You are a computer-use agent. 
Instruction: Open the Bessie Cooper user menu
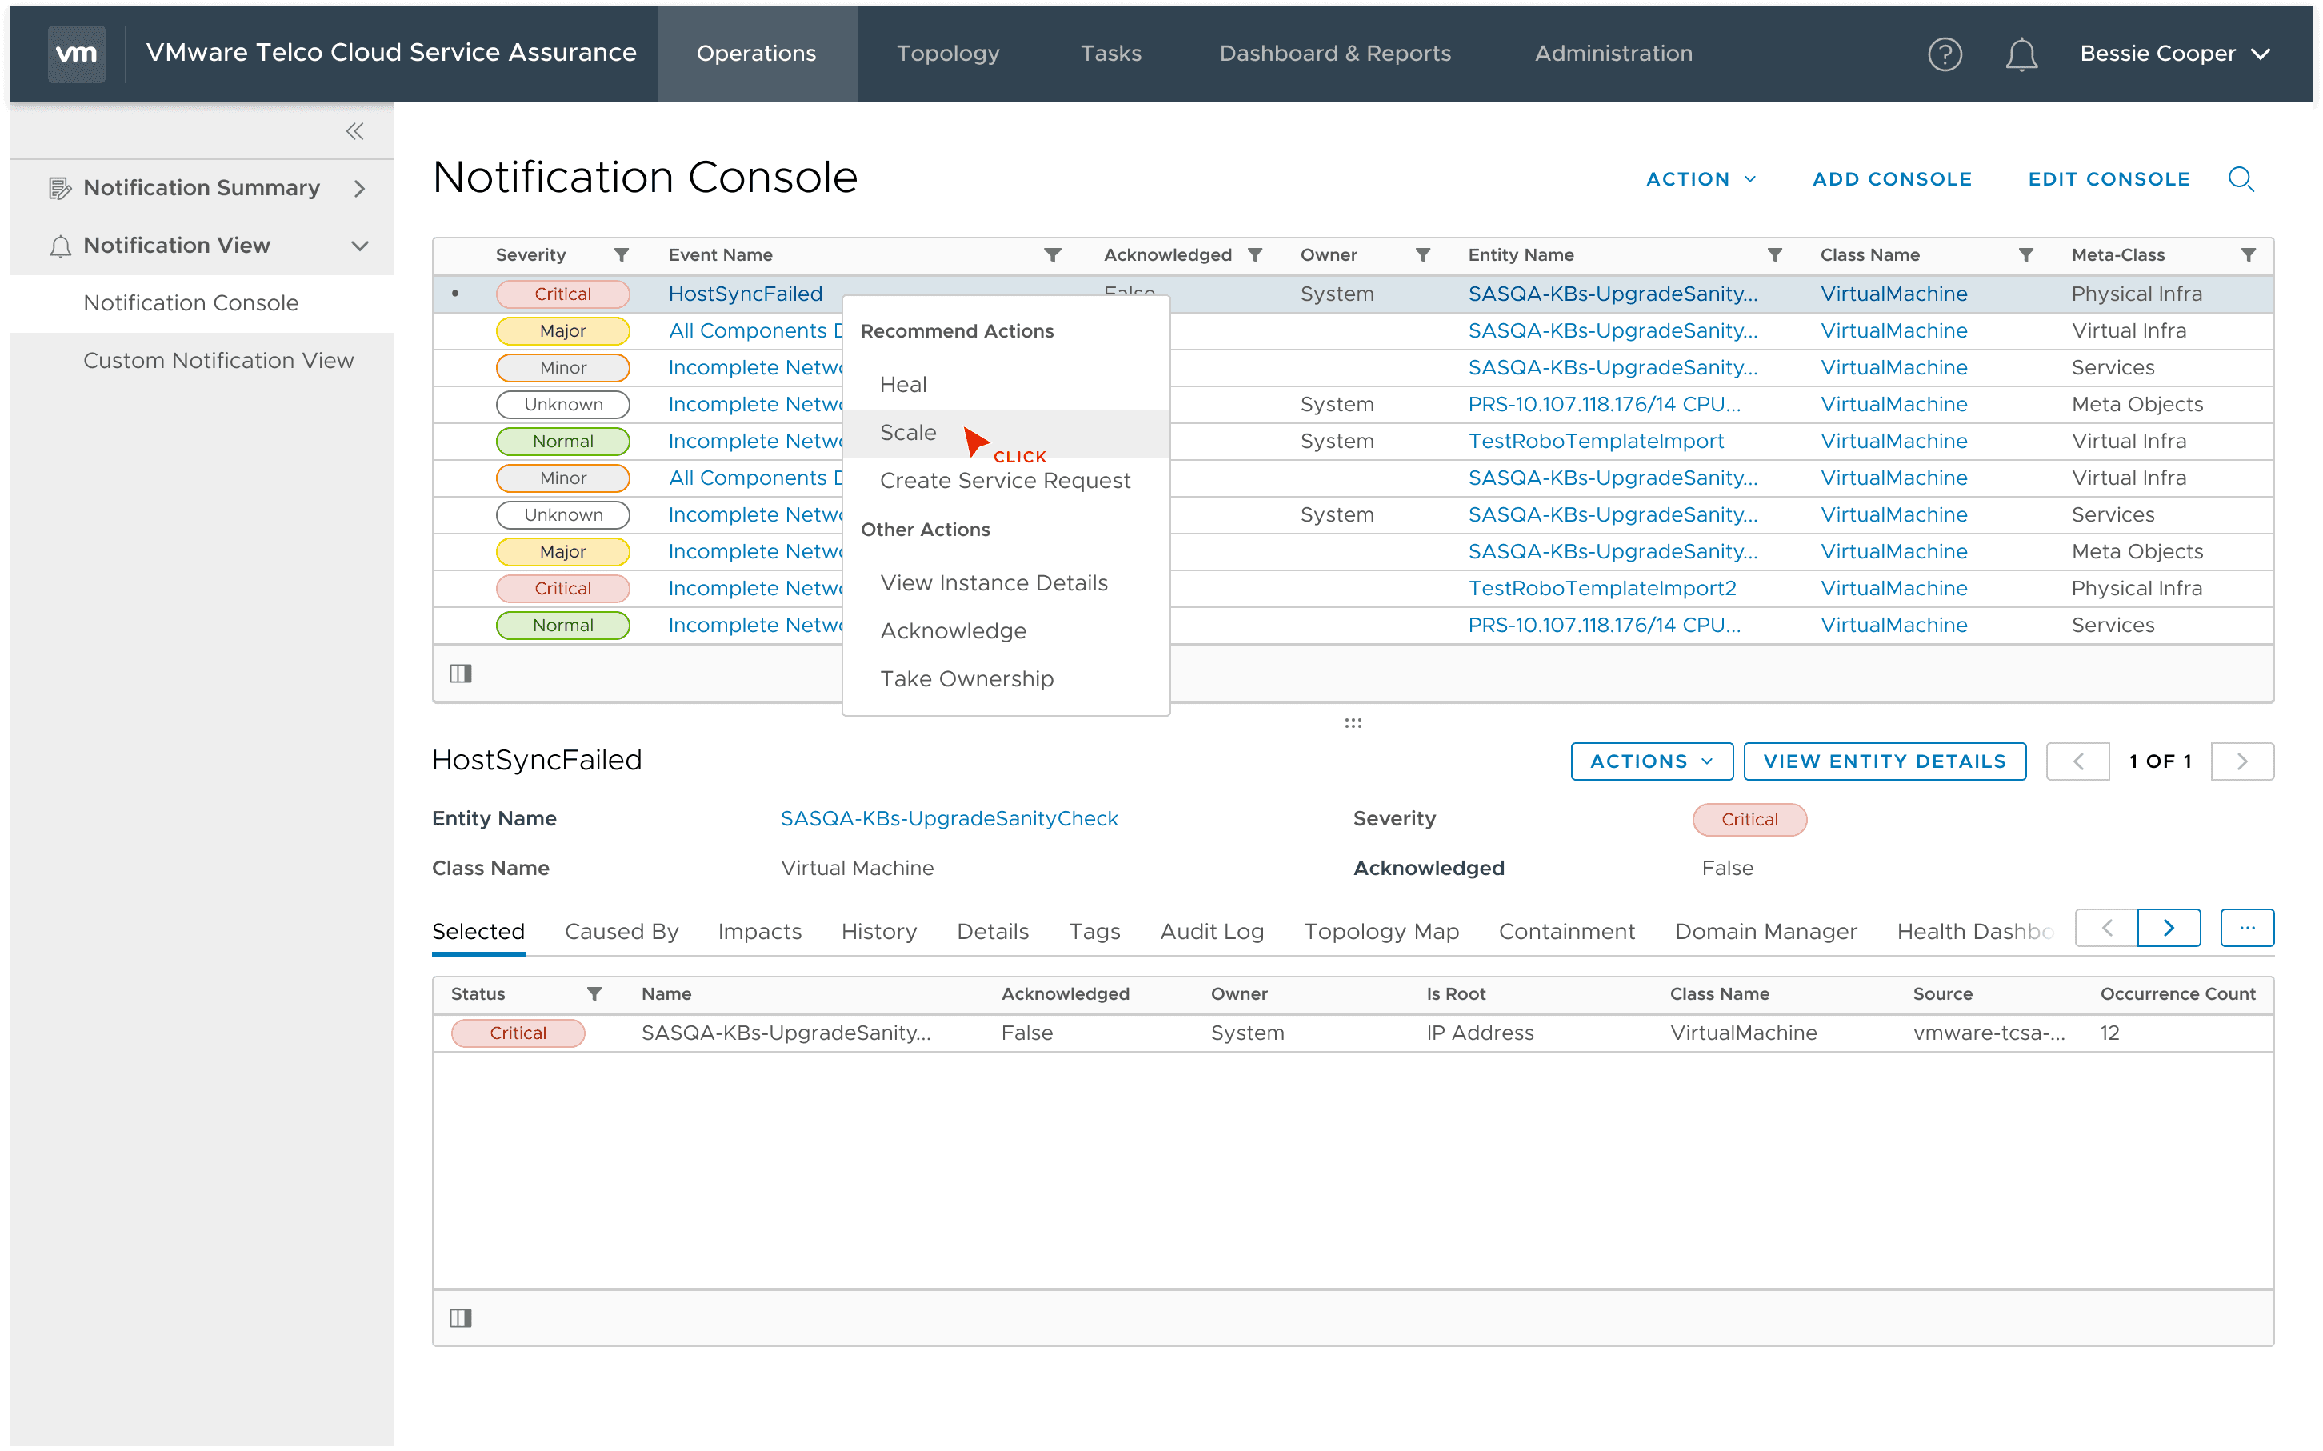tap(2174, 54)
